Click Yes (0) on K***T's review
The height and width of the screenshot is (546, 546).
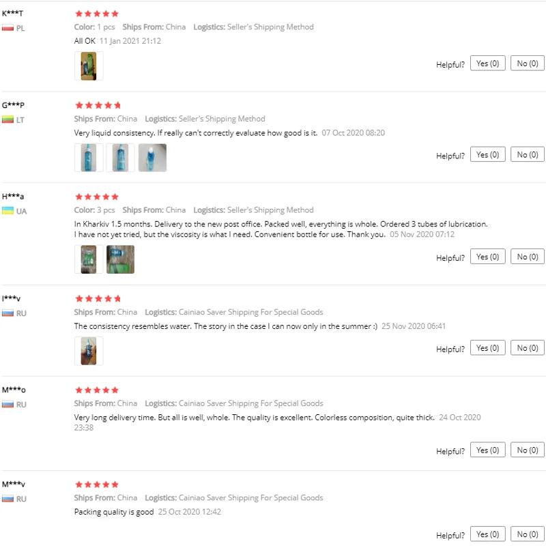pyautogui.click(x=487, y=63)
